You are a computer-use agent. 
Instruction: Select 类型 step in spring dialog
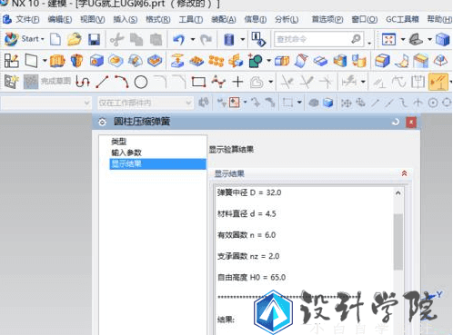pyautogui.click(x=119, y=142)
